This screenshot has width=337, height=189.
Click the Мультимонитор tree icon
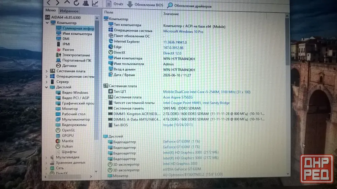(58, 119)
